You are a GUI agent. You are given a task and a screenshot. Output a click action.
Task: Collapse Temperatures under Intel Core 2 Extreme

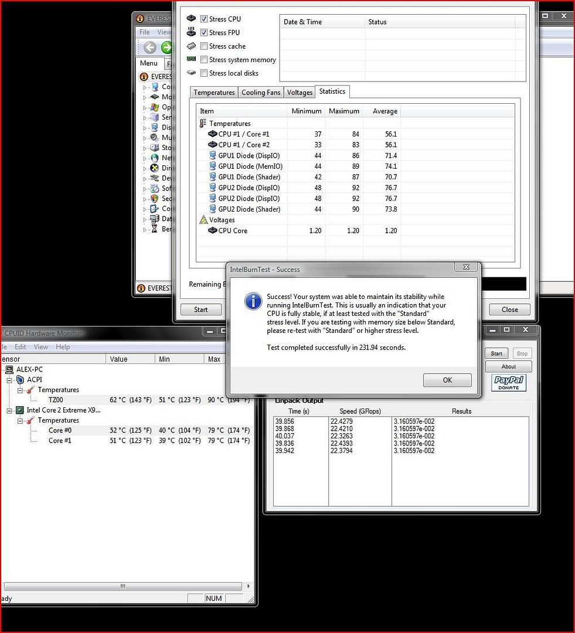coord(20,421)
